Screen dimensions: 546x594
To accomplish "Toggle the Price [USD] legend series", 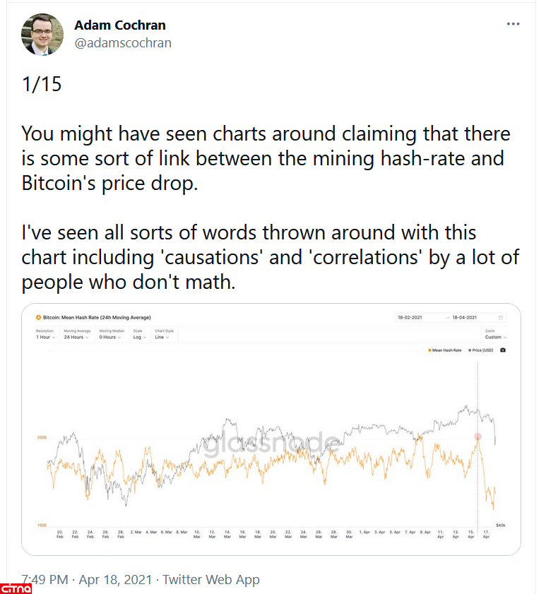I will pos(482,350).
